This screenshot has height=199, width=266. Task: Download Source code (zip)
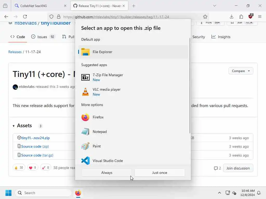point(35,147)
